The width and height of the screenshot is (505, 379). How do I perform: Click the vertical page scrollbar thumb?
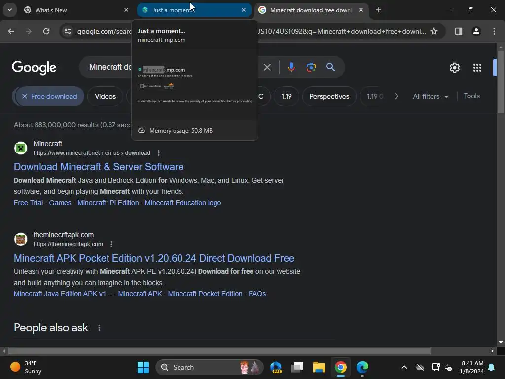[501, 81]
